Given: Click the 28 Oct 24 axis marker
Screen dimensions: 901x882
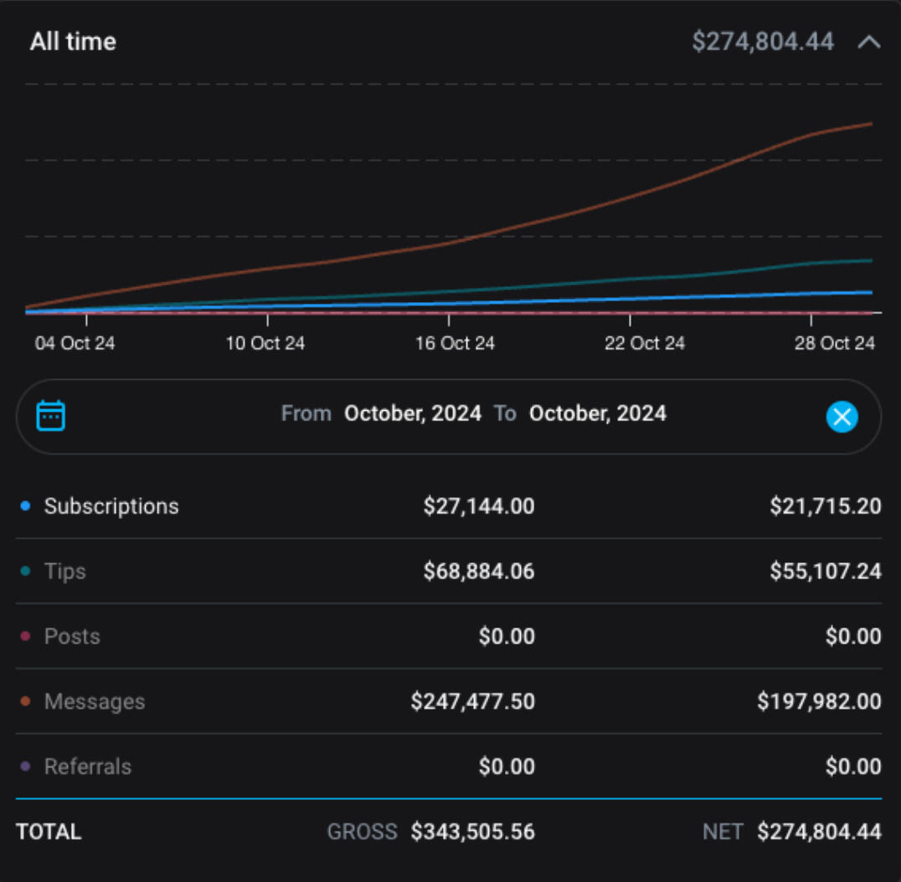Looking at the screenshot, I should pyautogui.click(x=834, y=343).
